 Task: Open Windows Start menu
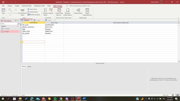[x=3, y=98]
